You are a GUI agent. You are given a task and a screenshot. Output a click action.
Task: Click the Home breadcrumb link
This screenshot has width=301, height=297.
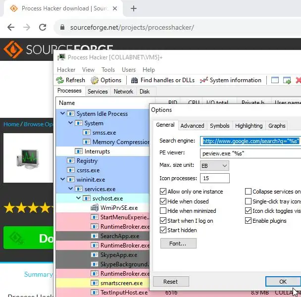pyautogui.click(x=11, y=124)
